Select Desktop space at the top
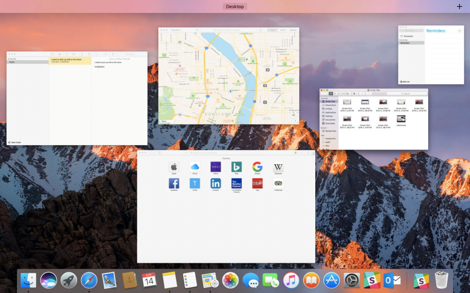The image size is (470, 293). 235,6
